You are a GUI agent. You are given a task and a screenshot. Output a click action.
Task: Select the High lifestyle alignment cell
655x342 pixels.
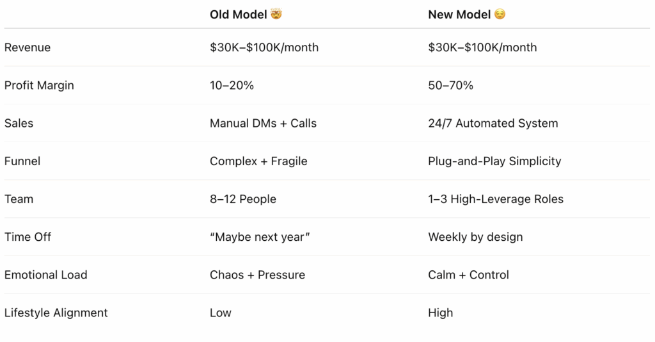click(440, 313)
